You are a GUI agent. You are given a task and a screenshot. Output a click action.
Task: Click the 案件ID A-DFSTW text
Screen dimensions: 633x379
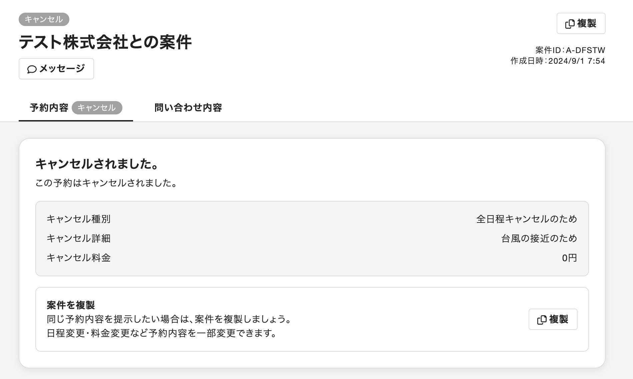tap(570, 50)
